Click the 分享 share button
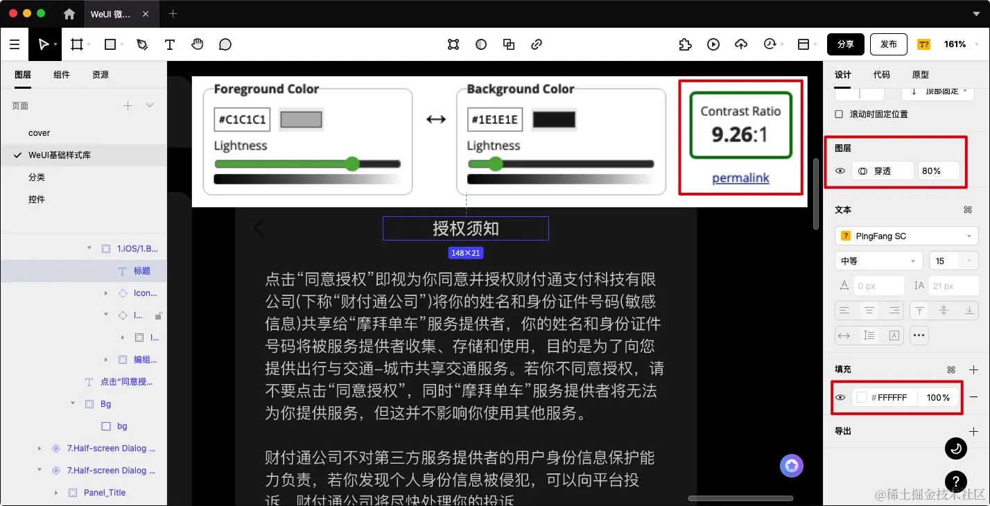 click(x=845, y=44)
